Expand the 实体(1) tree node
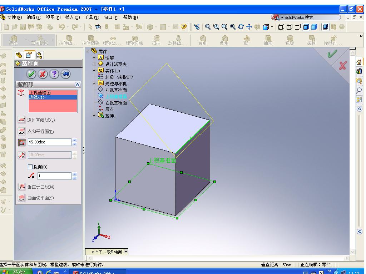366x274 pixels. coord(94,70)
